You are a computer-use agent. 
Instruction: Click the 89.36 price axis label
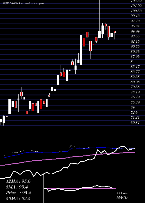pos(135,52)
